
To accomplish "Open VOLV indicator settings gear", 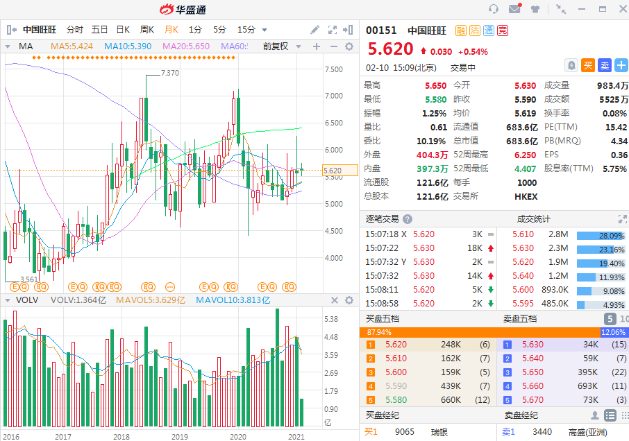I will pos(349,300).
